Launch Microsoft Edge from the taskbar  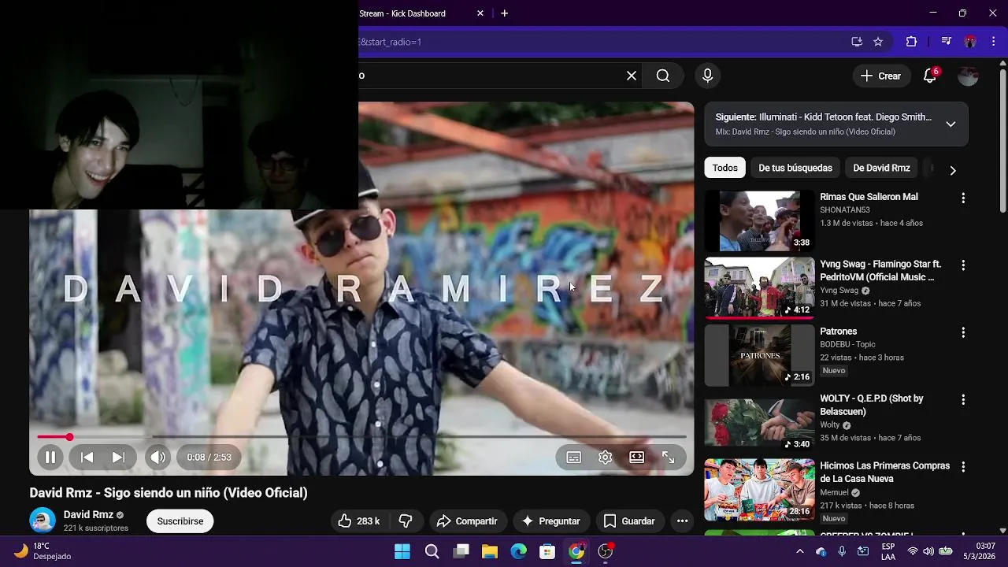pos(518,551)
